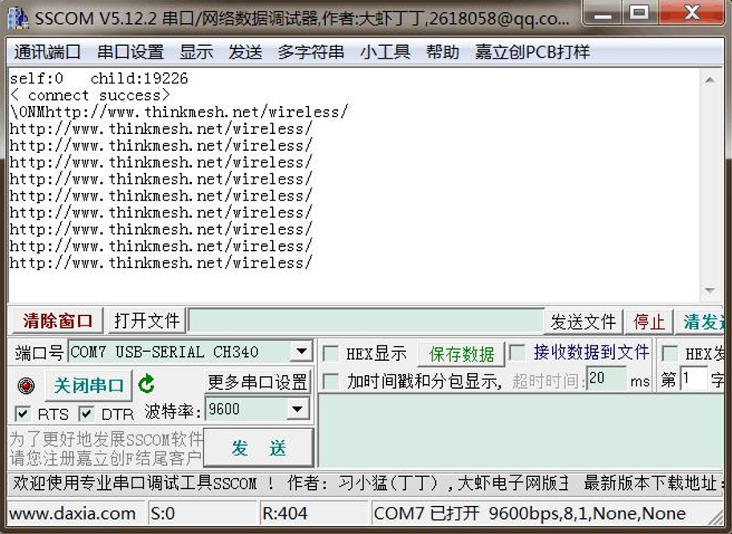Toggle 加时间戳和分包显示 checkbox
This screenshot has width=732, height=534.
[x=331, y=382]
